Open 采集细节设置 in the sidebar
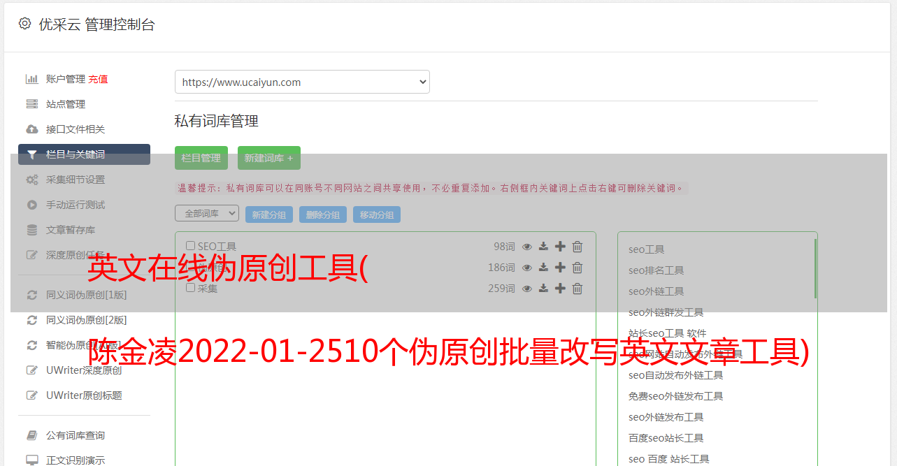897x466 pixels. pyautogui.click(x=76, y=180)
